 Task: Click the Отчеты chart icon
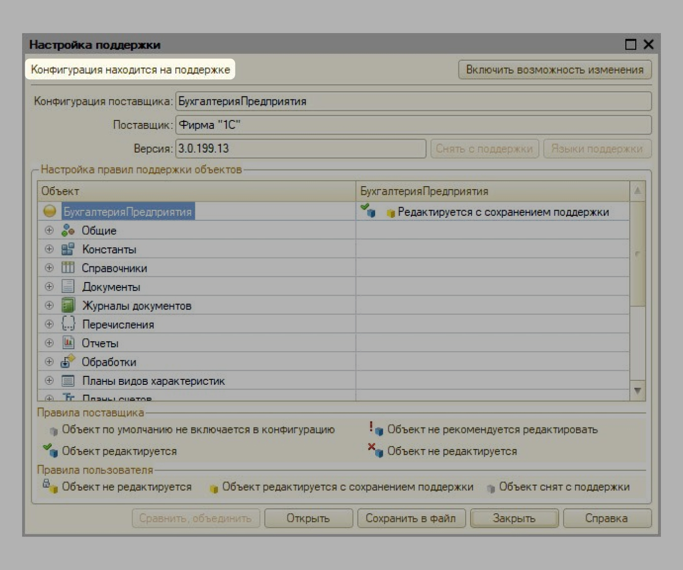click(x=68, y=343)
